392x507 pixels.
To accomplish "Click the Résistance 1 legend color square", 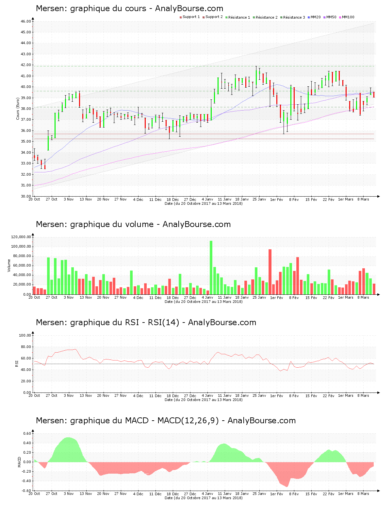I will point(226,17).
